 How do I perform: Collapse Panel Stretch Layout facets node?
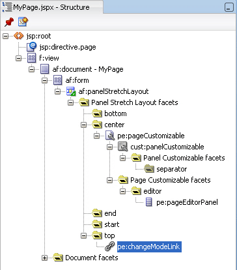71,102
